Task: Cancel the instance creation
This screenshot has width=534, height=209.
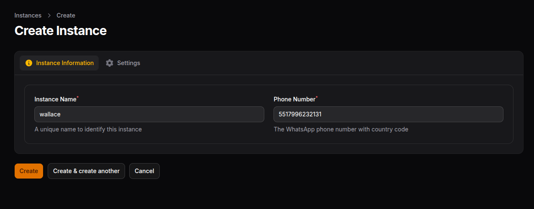Action: pos(144,171)
